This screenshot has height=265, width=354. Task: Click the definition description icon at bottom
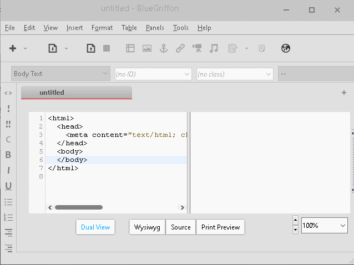[8, 248]
